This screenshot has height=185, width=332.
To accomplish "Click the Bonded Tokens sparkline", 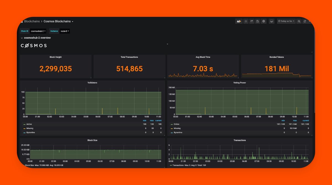I will (277, 75).
